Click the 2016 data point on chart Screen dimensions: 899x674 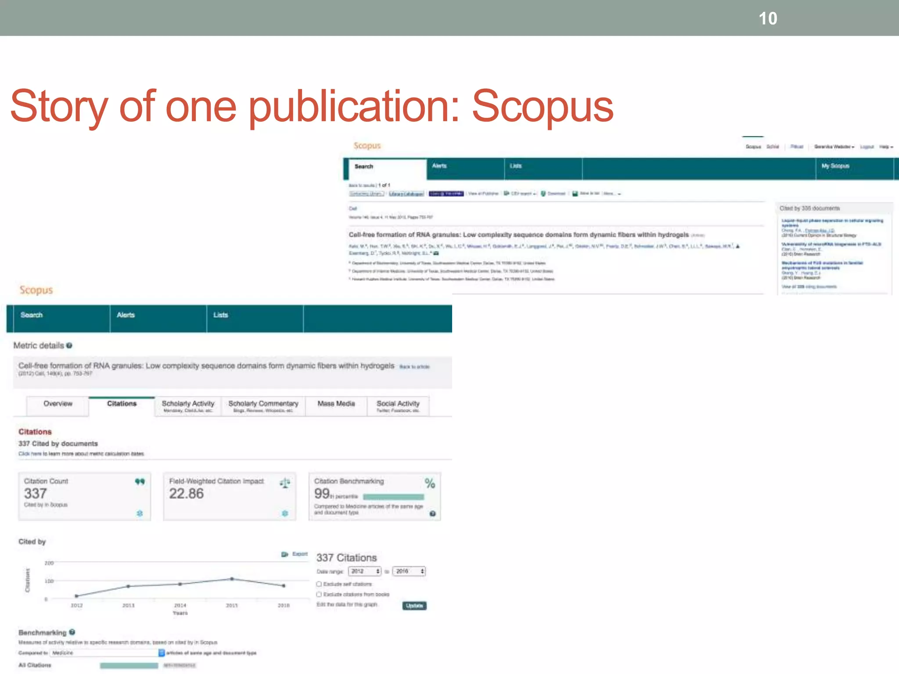point(284,585)
